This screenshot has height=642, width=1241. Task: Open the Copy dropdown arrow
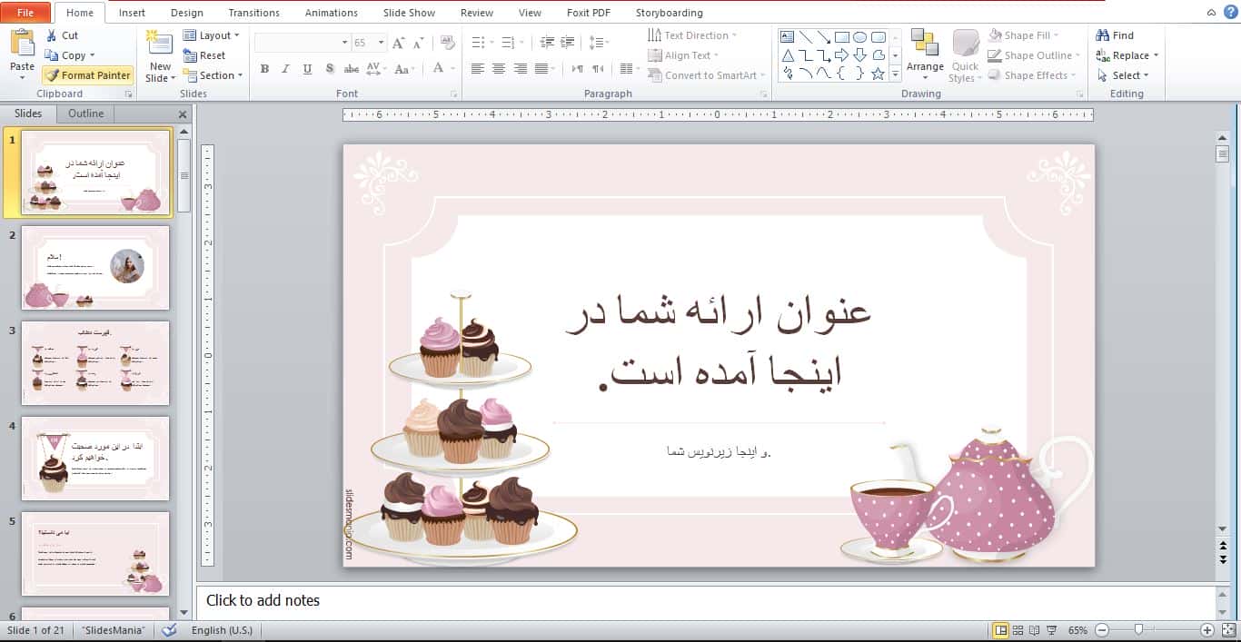(x=93, y=55)
